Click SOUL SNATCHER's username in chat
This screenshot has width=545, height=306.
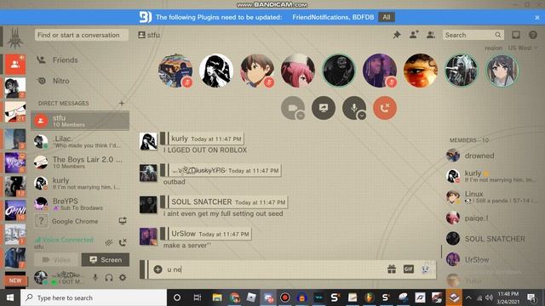point(201,201)
